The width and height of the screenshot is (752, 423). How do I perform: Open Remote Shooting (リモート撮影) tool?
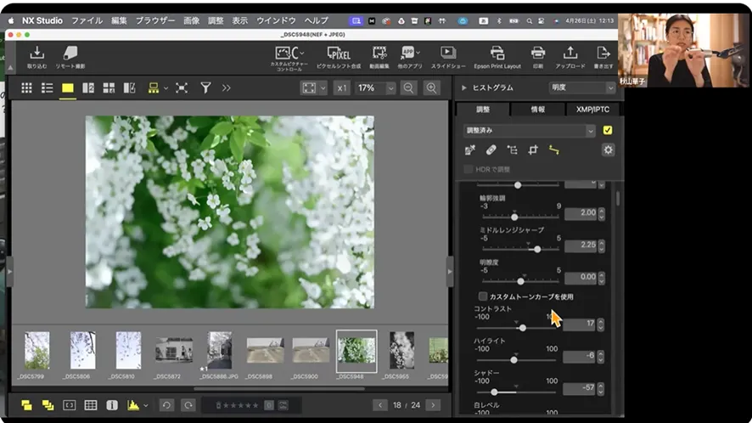pos(70,57)
